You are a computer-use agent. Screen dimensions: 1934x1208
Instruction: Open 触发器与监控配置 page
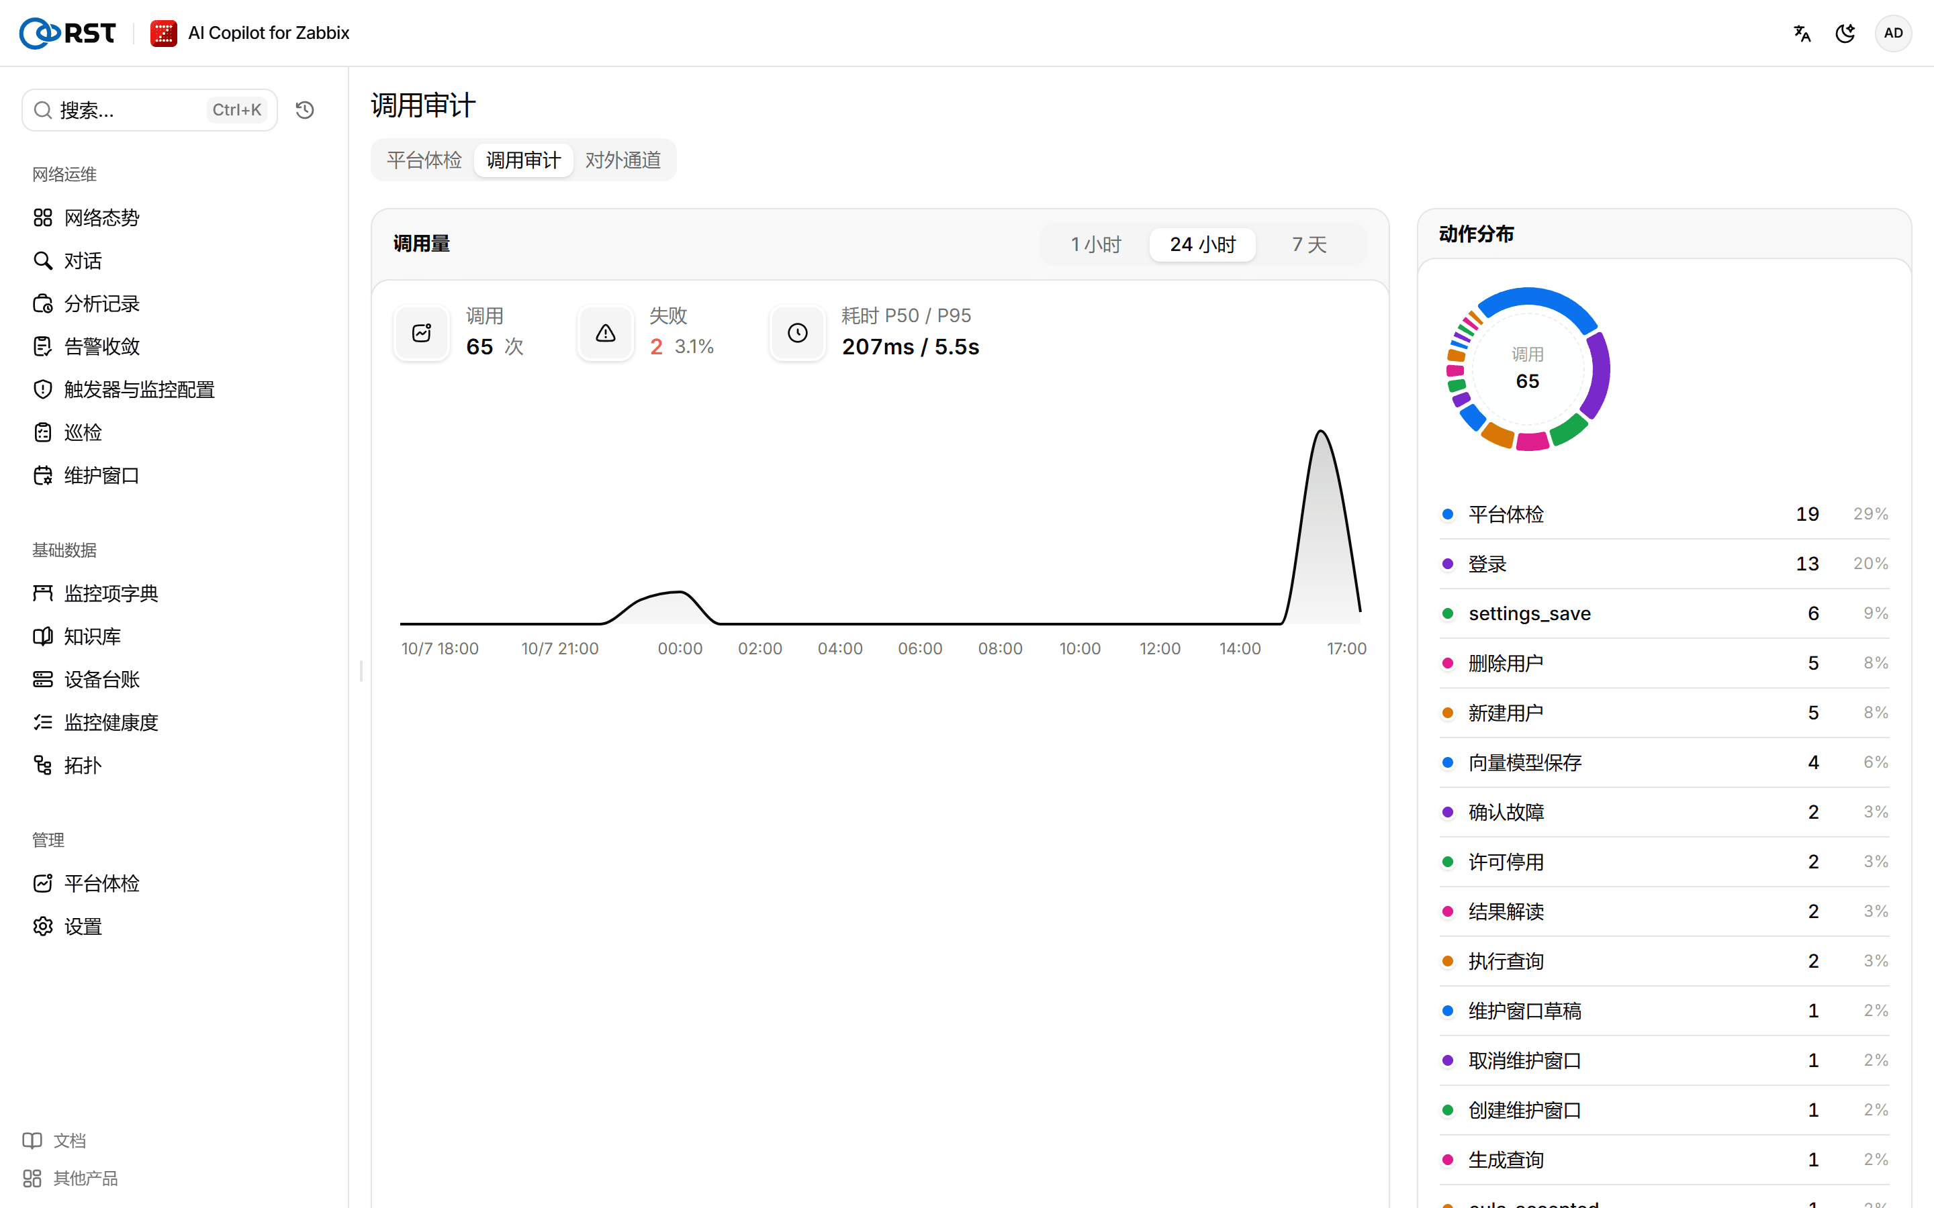pyautogui.click(x=139, y=389)
